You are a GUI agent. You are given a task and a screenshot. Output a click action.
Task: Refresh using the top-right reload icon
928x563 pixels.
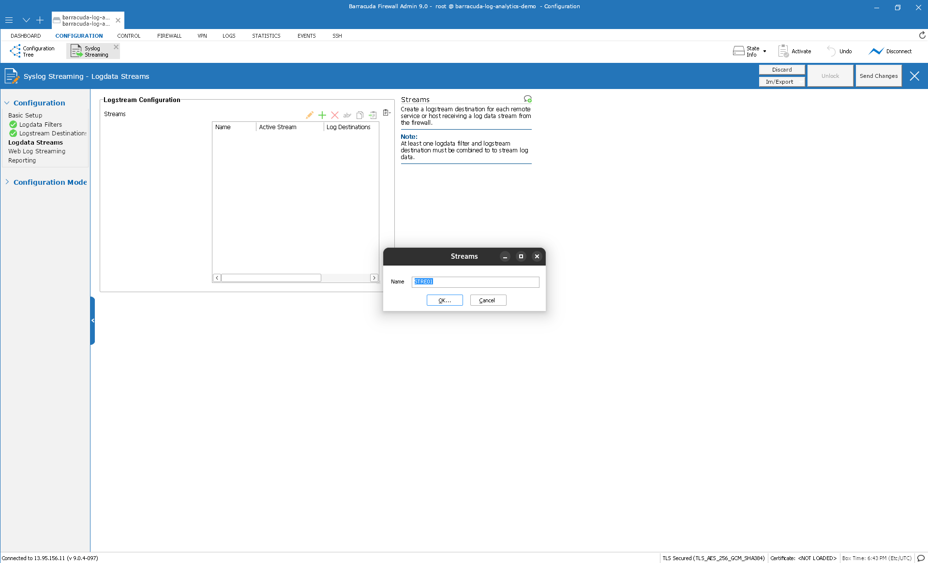(x=922, y=35)
